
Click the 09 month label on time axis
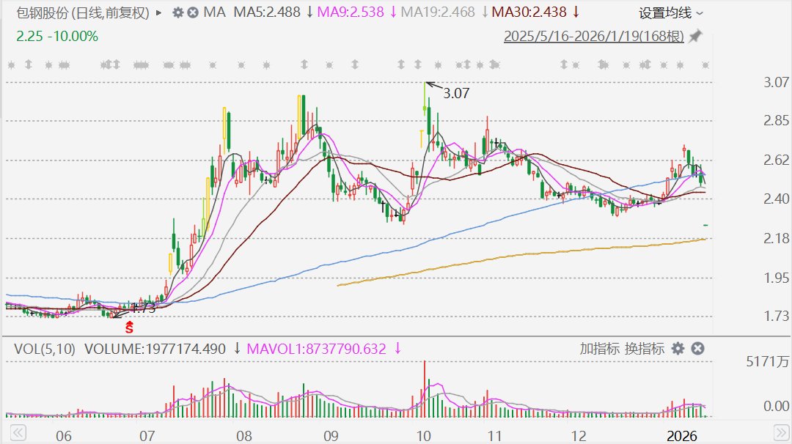pyautogui.click(x=330, y=435)
